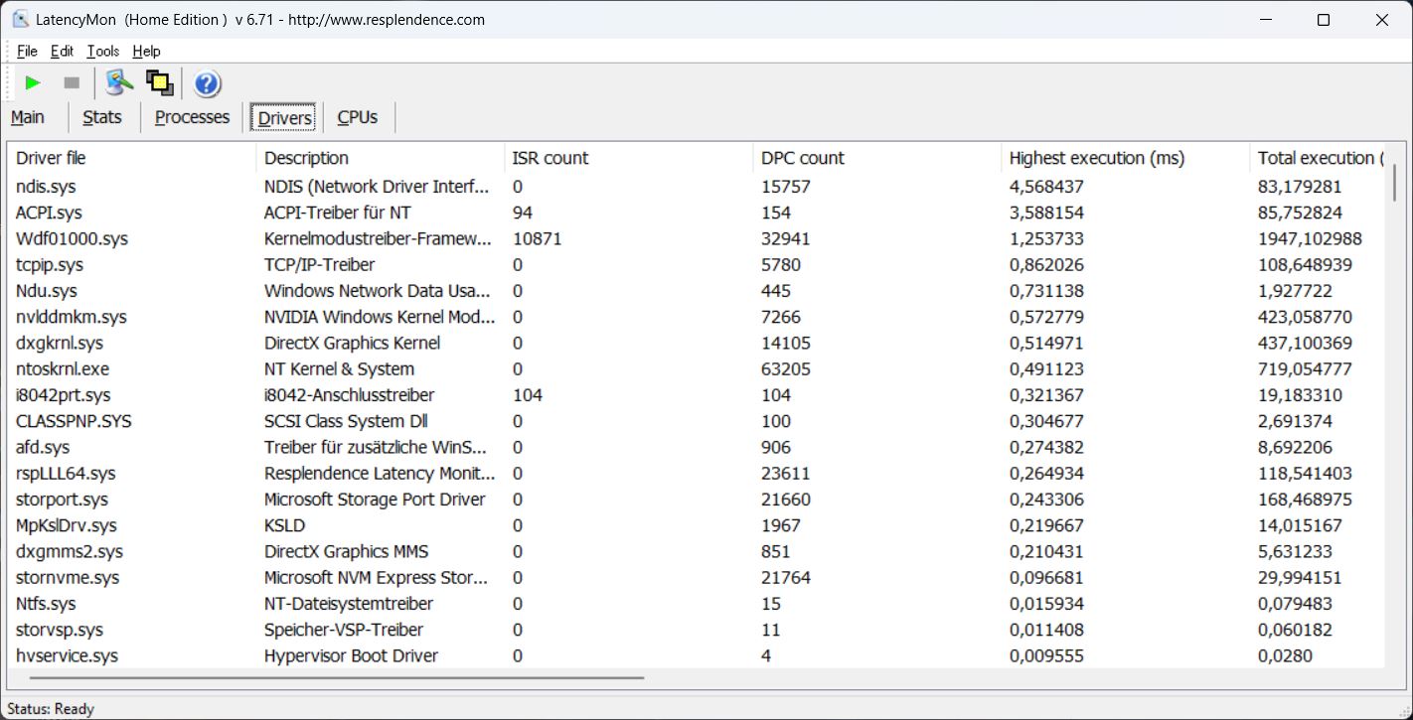Start monitoring with the green play icon
The height and width of the screenshot is (720, 1413).
pos(33,83)
